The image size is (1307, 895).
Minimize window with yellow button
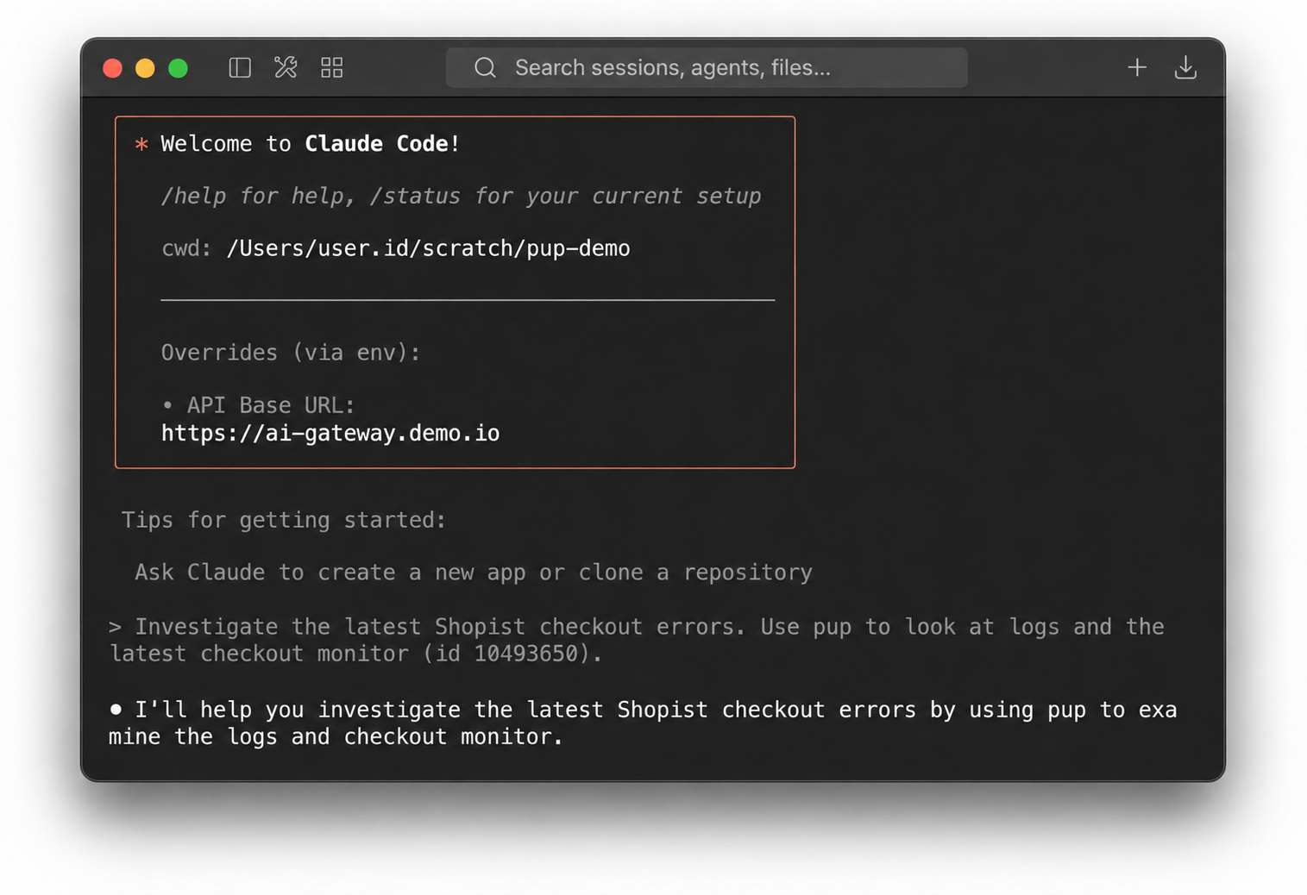point(145,68)
